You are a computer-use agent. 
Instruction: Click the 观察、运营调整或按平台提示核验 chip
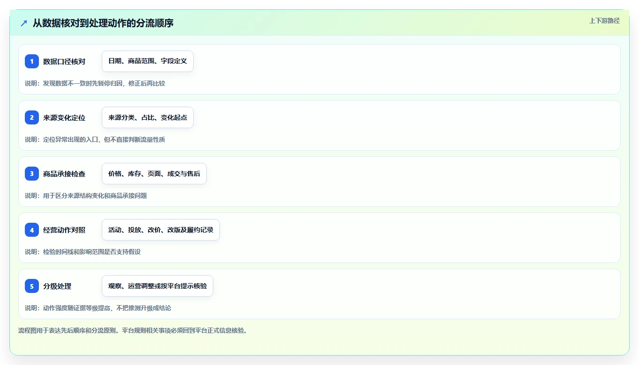point(158,286)
